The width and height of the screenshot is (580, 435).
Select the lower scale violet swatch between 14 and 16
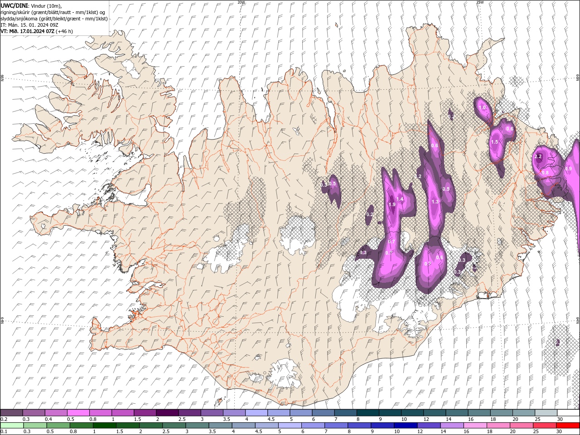[452, 425]
